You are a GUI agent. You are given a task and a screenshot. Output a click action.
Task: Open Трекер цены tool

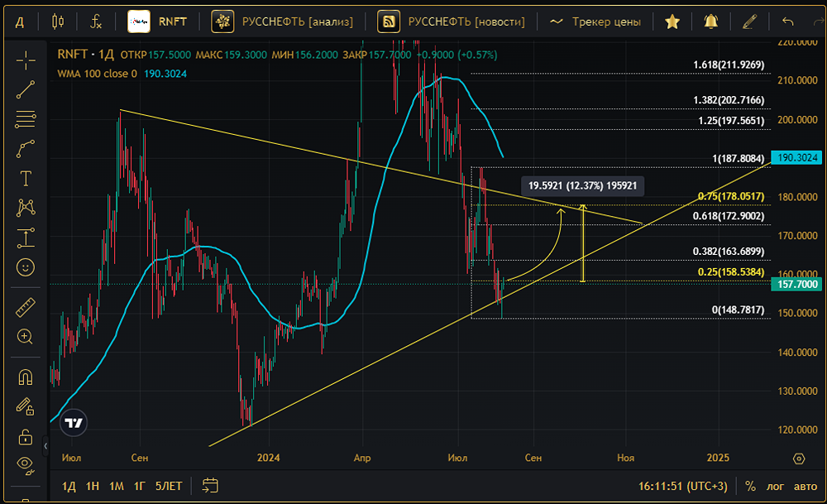point(595,22)
